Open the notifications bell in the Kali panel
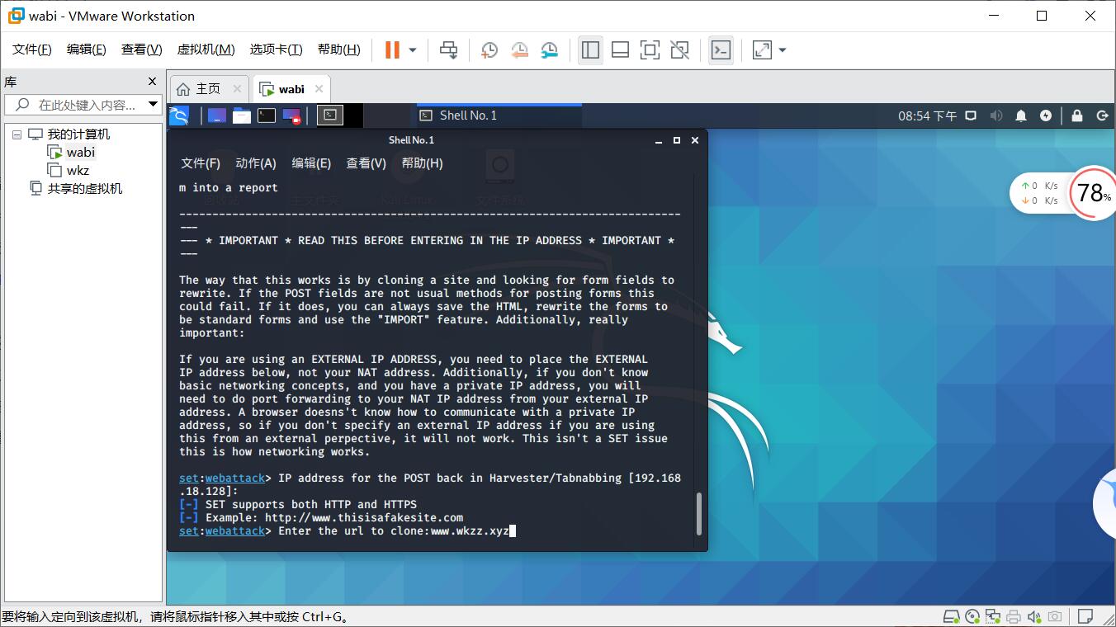The width and height of the screenshot is (1116, 627). 1021,115
